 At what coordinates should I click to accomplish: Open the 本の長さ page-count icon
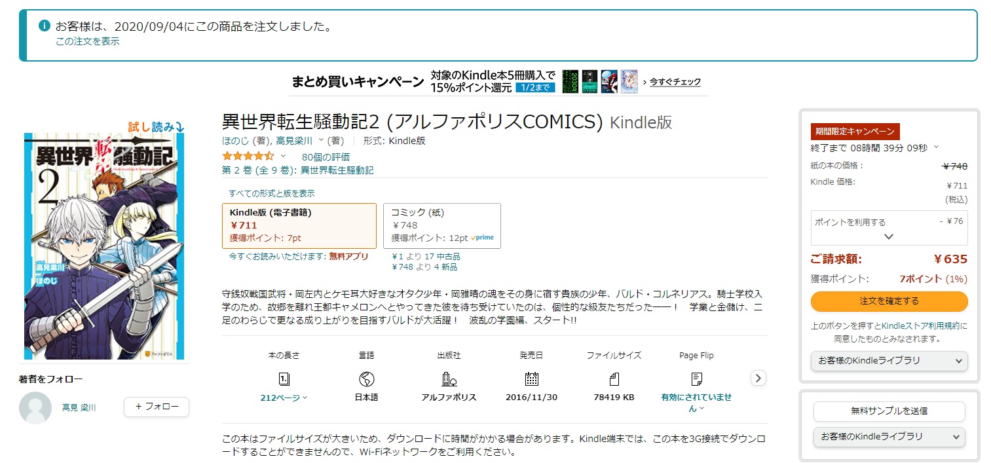(x=284, y=379)
